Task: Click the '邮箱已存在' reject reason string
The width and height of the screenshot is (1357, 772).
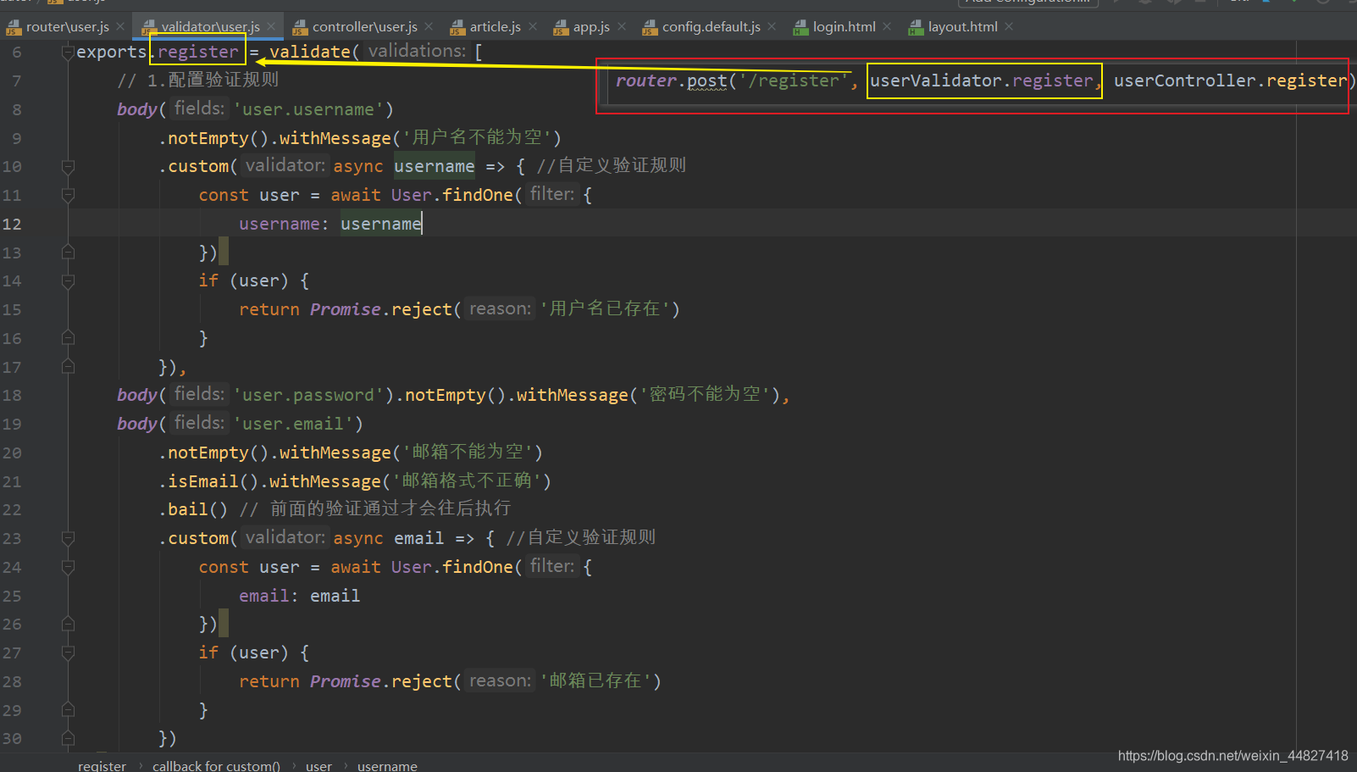Action: pos(595,681)
